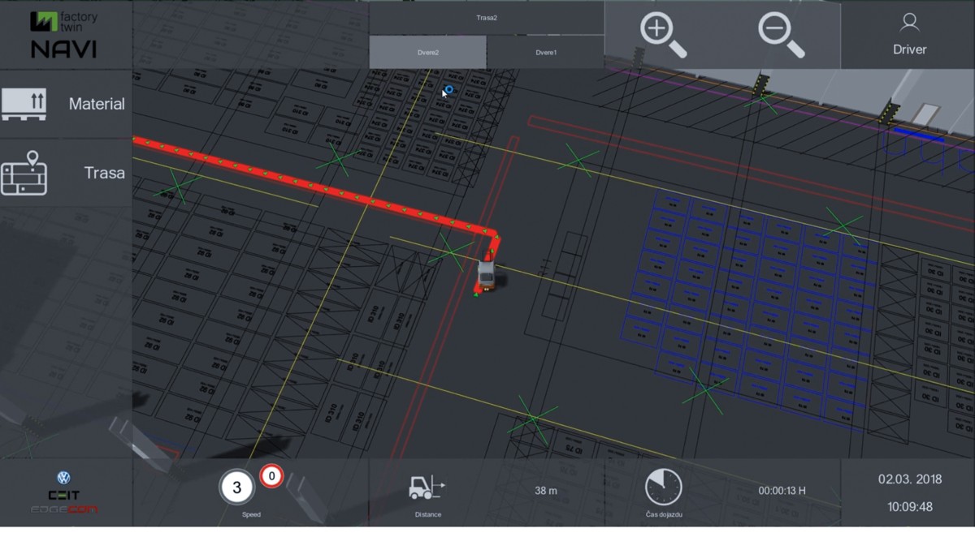
Task: Open the Trasa menu label
Action: [x=105, y=173]
